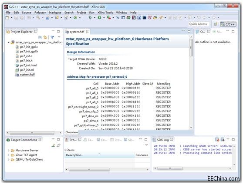
Task: Maximize the SDK Log panel
Action: tap(233, 139)
